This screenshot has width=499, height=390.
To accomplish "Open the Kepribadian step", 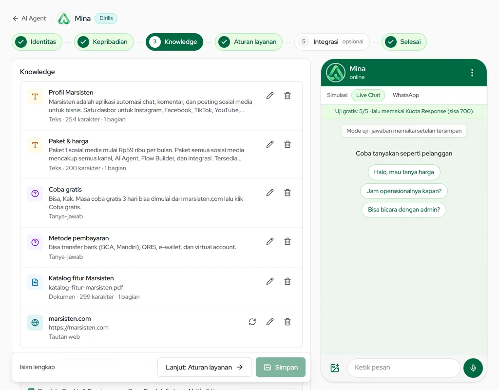I will (x=104, y=42).
